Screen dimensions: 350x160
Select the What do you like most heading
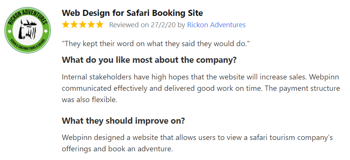click(x=149, y=60)
